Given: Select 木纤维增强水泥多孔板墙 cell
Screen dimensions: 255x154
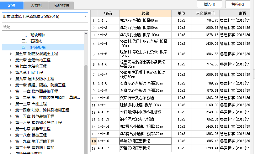Looking at the screenshot, I should (x=145, y=112).
